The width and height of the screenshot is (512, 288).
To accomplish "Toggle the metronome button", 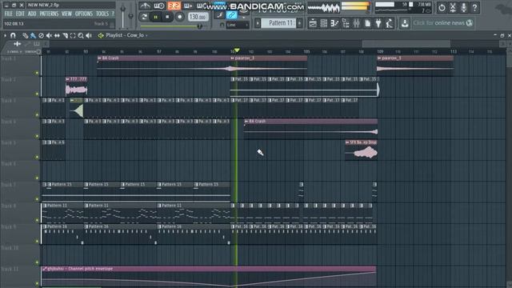I will 145,6.
